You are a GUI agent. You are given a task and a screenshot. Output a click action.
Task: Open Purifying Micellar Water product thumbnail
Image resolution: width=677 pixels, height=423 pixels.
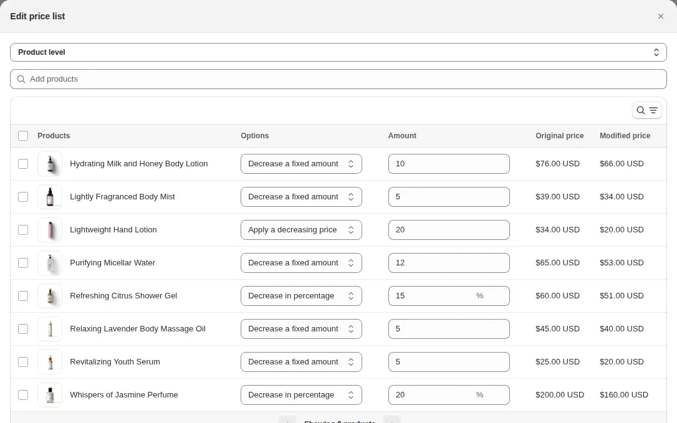(x=50, y=263)
